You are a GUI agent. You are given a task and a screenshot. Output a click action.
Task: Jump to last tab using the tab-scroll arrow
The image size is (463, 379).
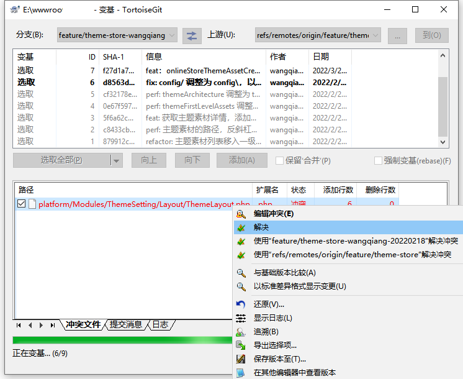click(x=53, y=325)
